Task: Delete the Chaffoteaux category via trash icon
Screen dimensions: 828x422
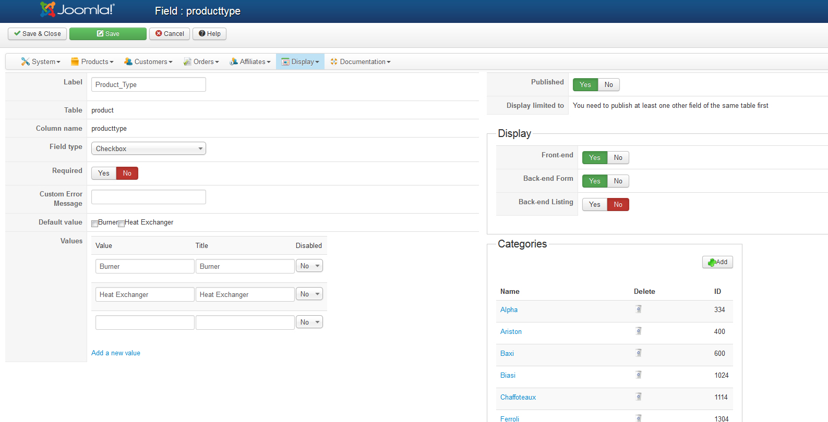Action: tap(639, 397)
